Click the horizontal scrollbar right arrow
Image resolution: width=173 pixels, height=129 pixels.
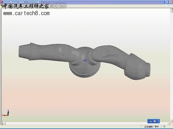pos(169,124)
